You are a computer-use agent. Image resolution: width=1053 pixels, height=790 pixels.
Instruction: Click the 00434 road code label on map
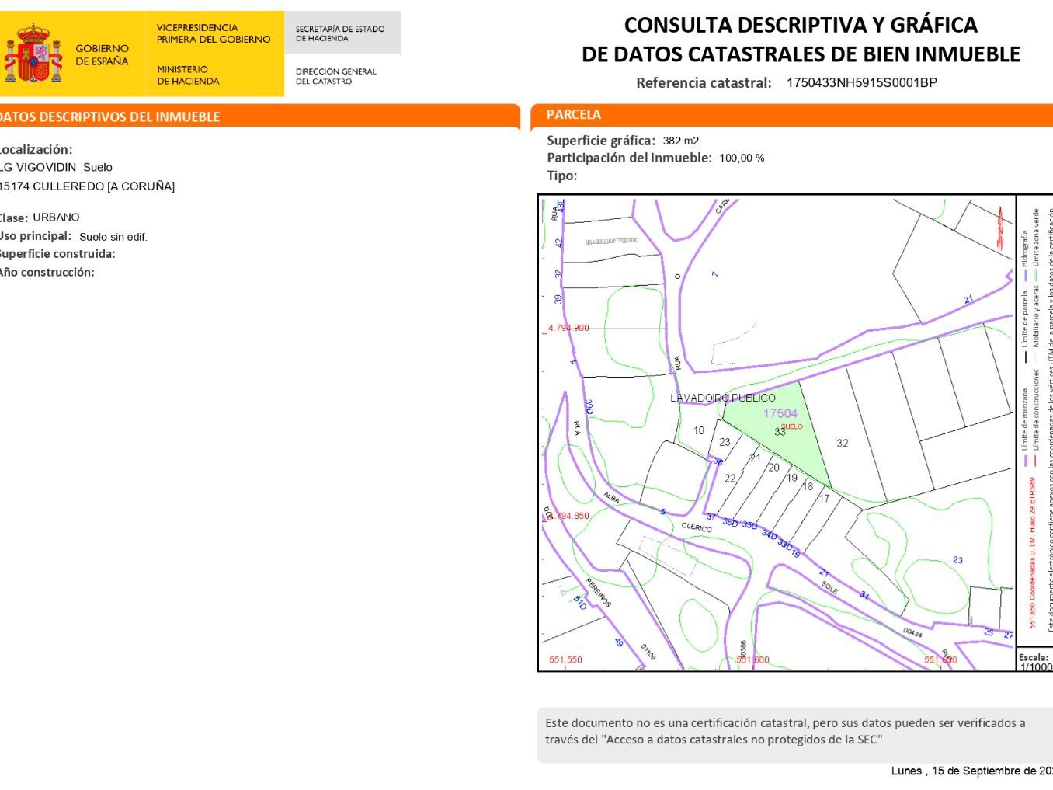(x=912, y=633)
